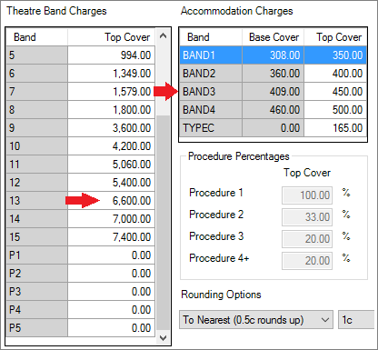Click the Accommodation Top Cover column header
The image size is (378, 350).
pyautogui.click(x=335, y=37)
